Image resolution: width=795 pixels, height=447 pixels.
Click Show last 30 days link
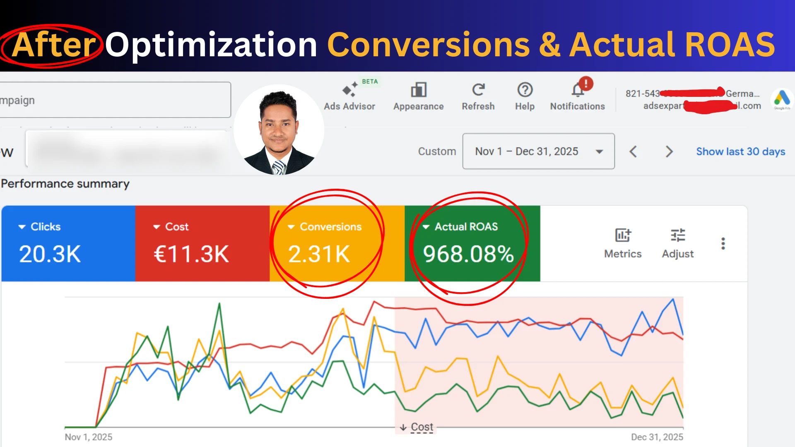point(740,151)
